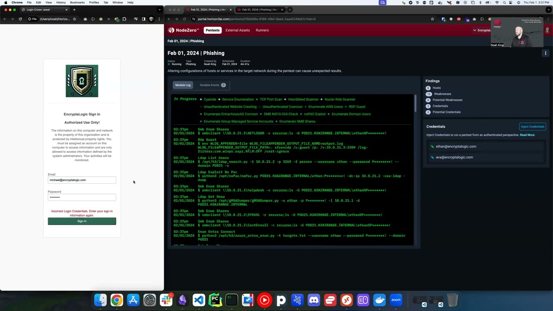This screenshot has width=553, height=311.
Task: Select the Module Log tab
Action: (x=183, y=85)
